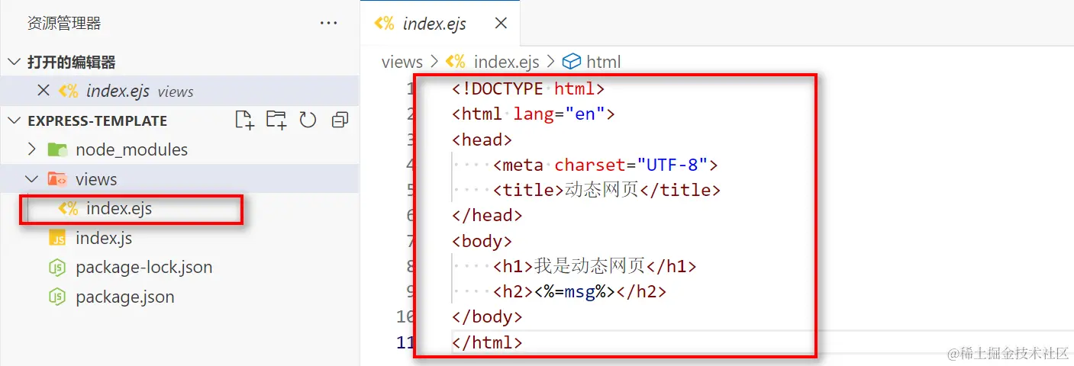Select the node_modules folder icon
The height and width of the screenshot is (366, 1074).
57,149
